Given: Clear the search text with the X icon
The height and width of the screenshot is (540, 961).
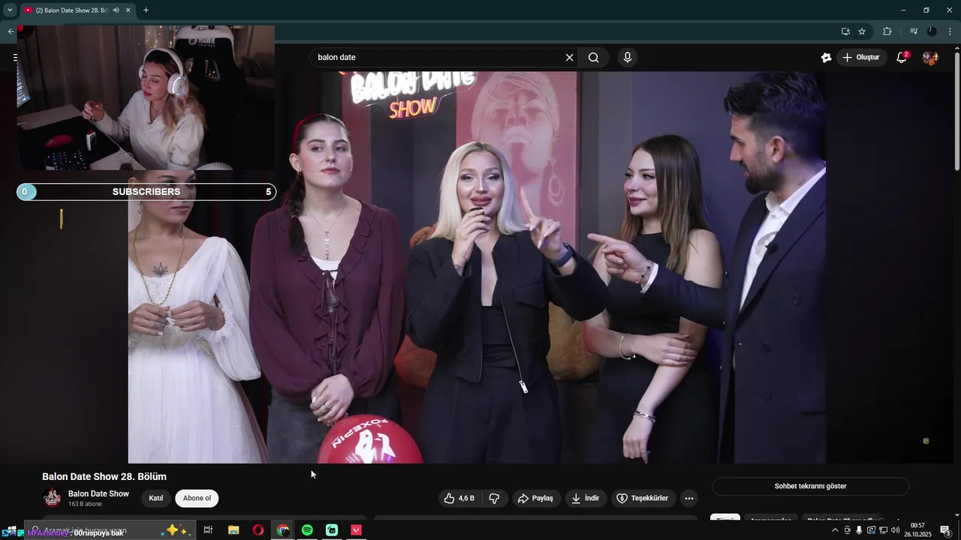Looking at the screenshot, I should coord(569,58).
